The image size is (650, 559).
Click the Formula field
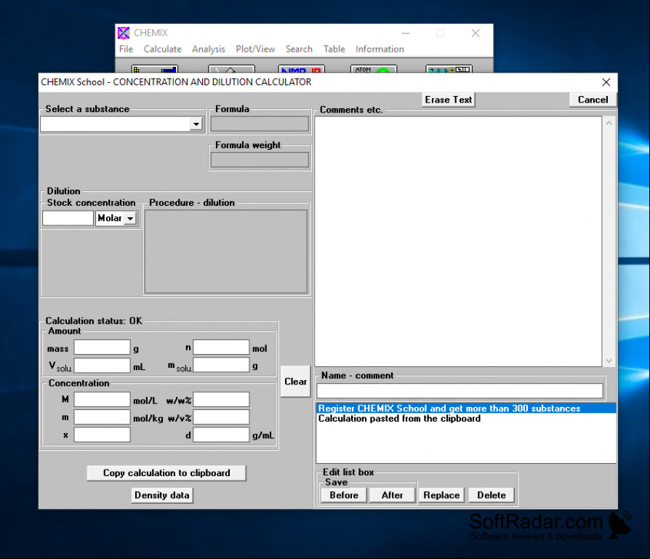[x=260, y=124]
